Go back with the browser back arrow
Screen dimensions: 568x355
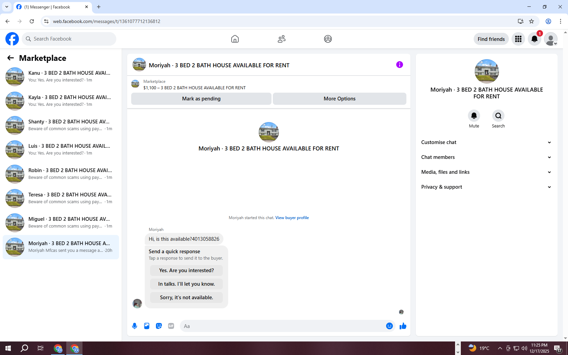tap(7, 21)
